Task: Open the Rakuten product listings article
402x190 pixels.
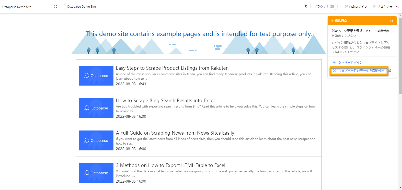Action: coord(172,68)
